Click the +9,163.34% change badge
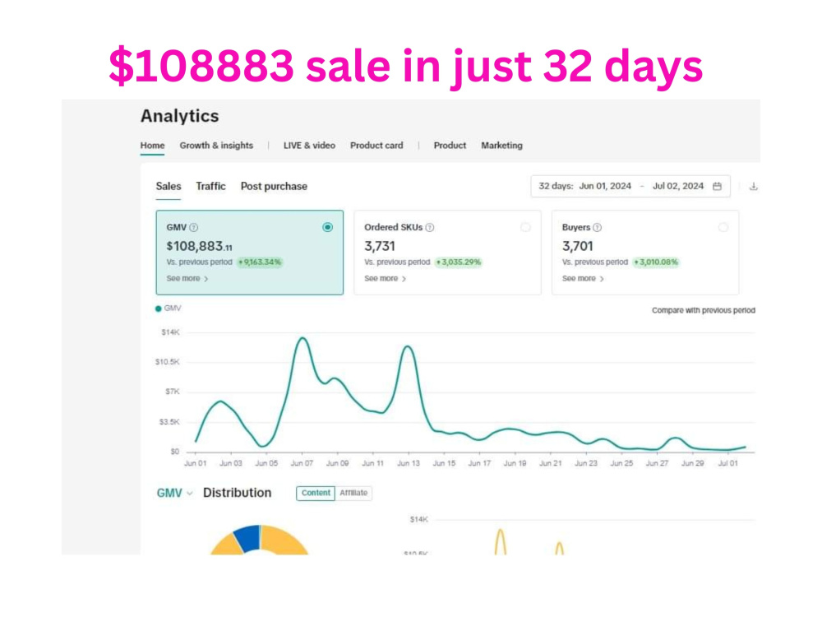 (x=260, y=262)
